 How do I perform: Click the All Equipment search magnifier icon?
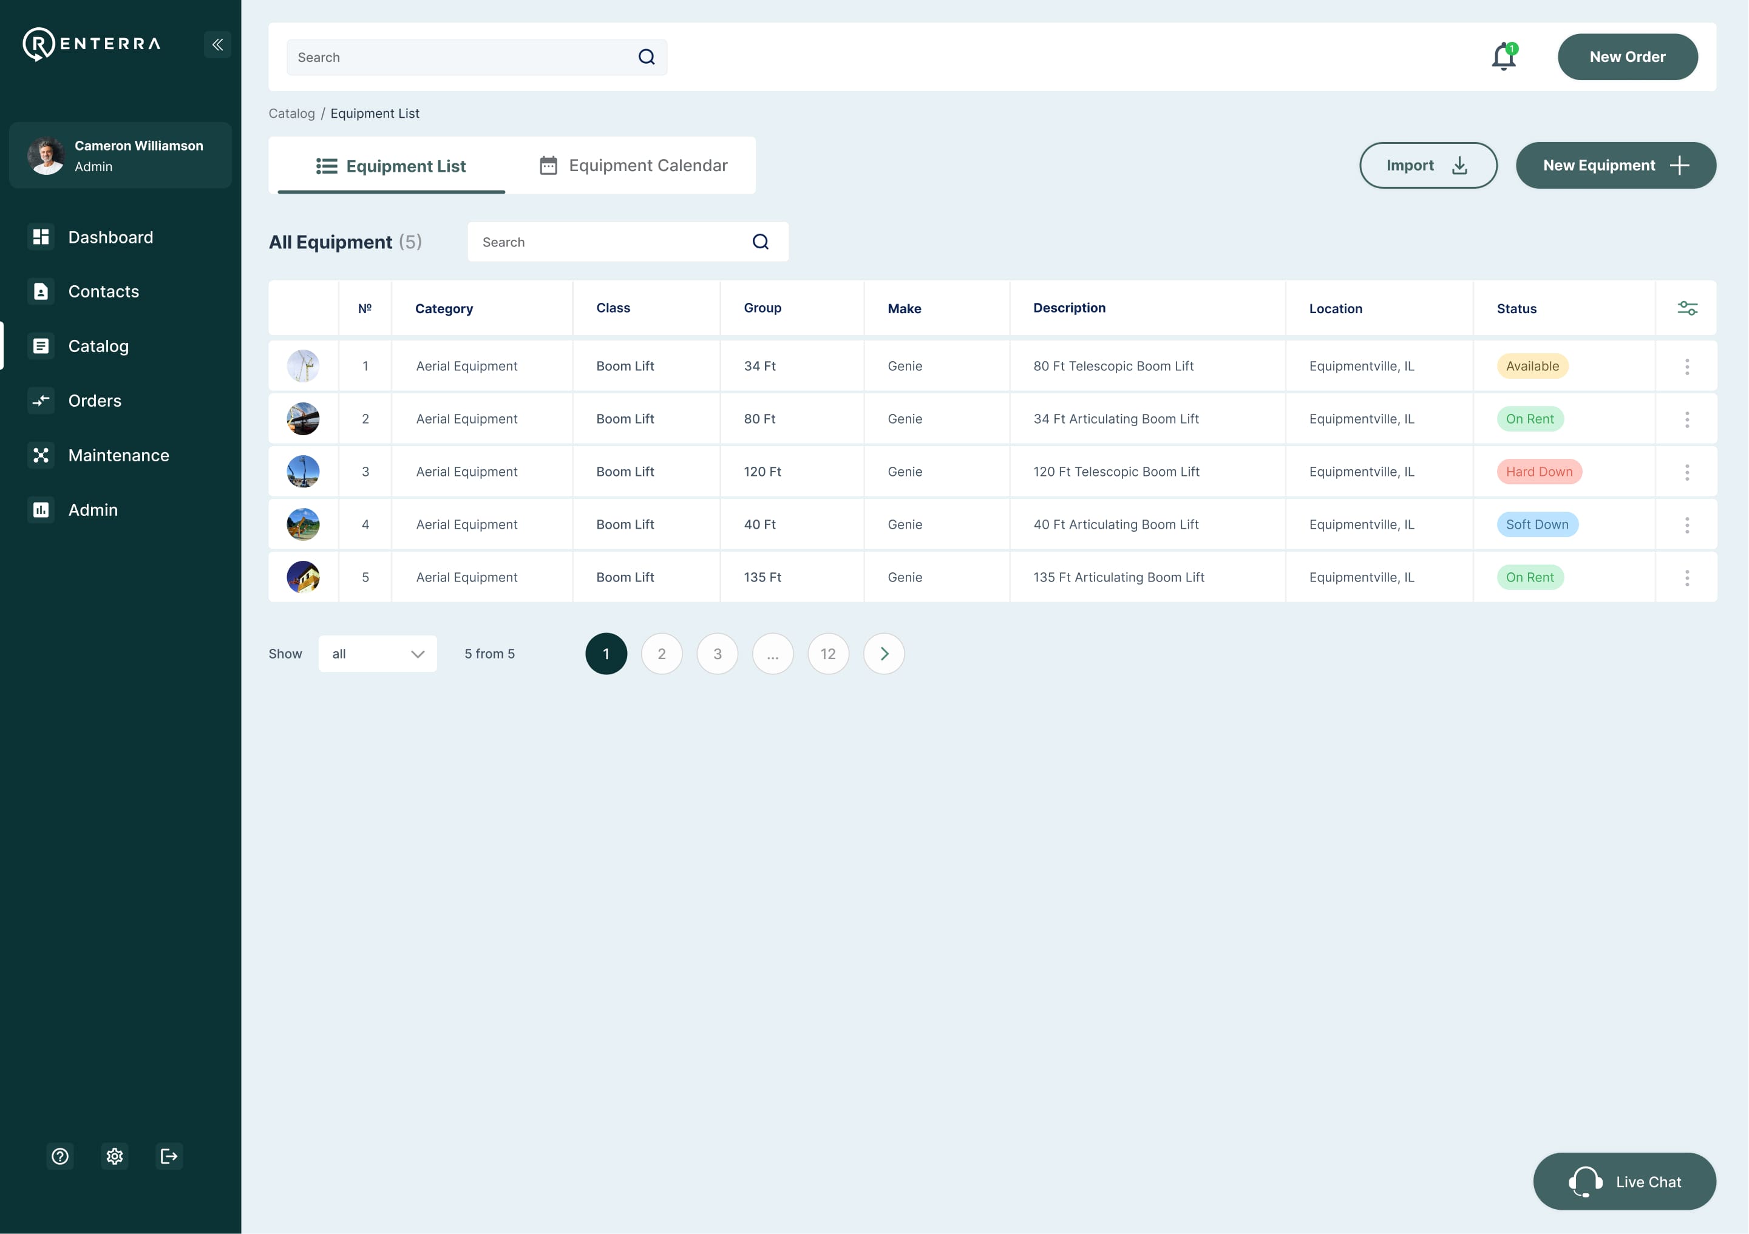pos(760,242)
